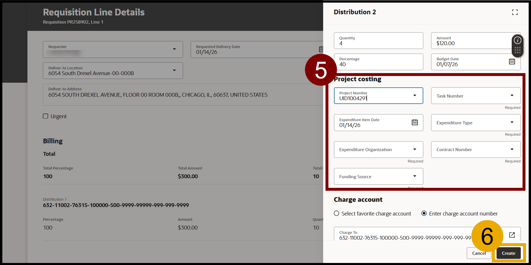This screenshot has width=531, height=265.
Task: Click the Create button
Action: click(x=508, y=253)
